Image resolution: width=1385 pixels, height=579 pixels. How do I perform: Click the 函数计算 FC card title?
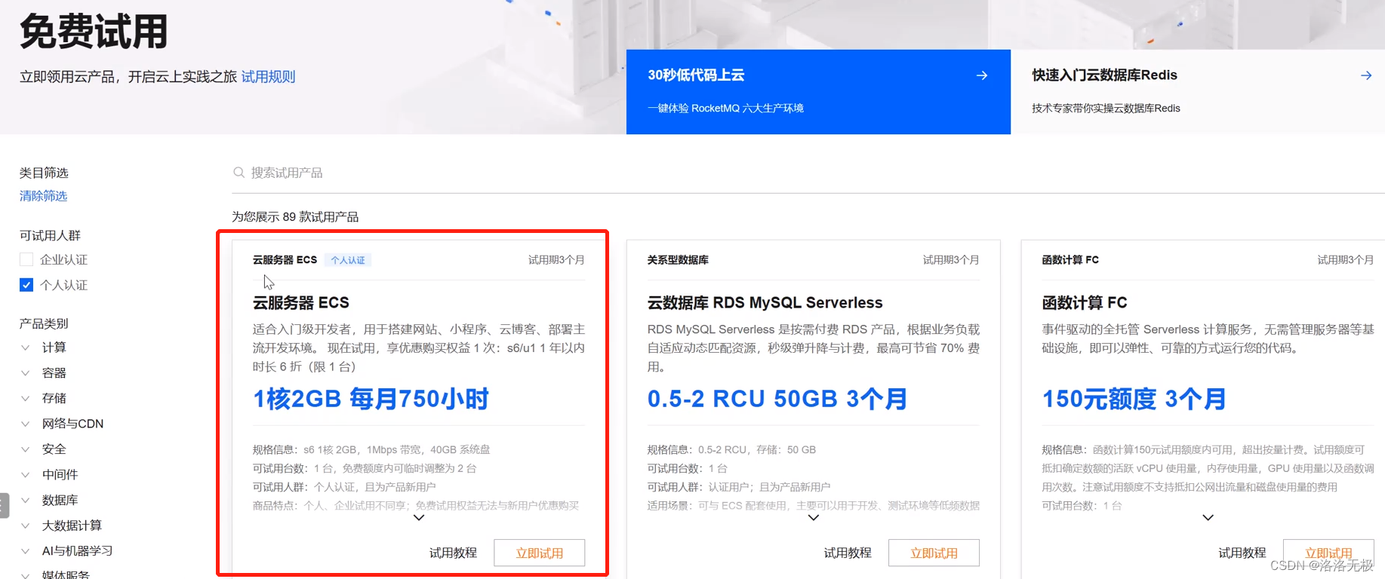coord(1085,302)
